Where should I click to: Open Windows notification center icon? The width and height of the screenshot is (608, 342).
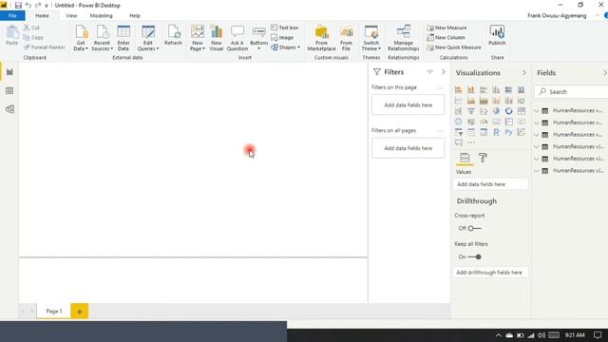tap(598, 335)
